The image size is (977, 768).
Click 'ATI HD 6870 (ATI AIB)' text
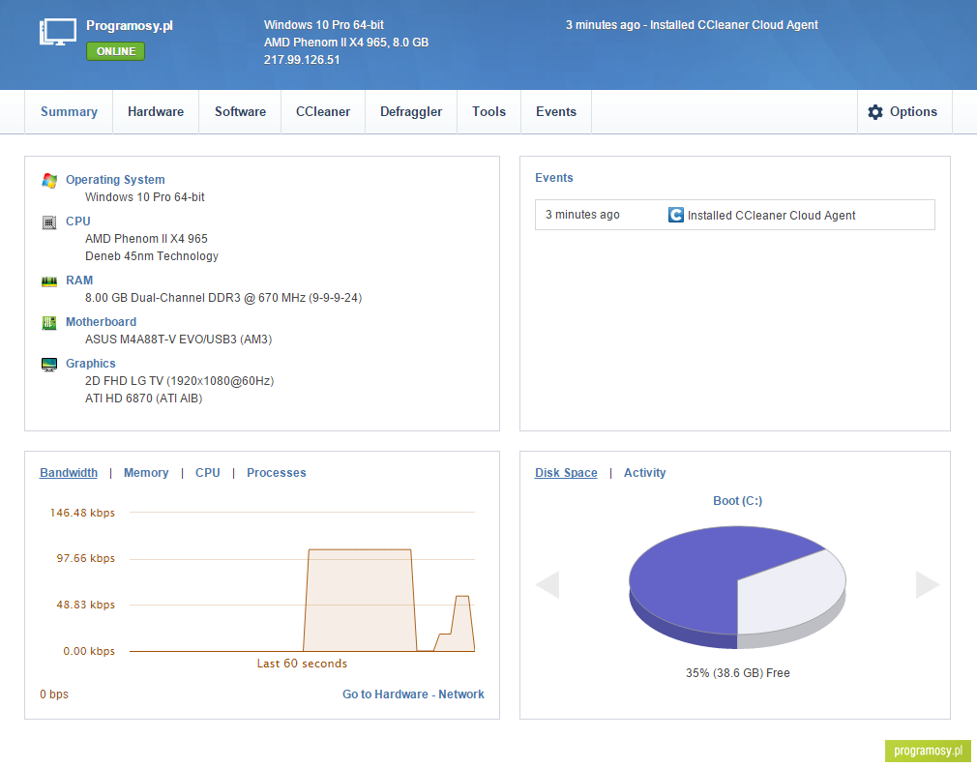tap(143, 398)
